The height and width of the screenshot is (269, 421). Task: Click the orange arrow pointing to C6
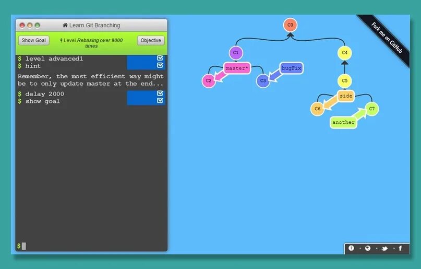click(331, 104)
